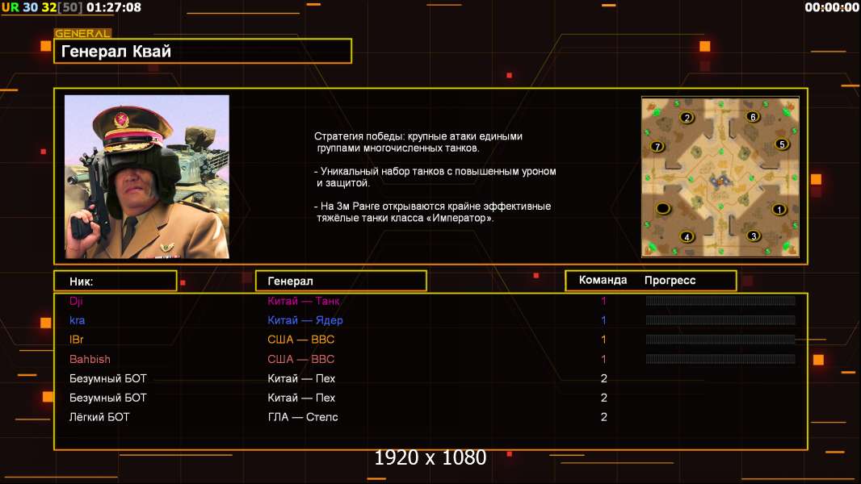Click the loading progress bar for IBr
The height and width of the screenshot is (484, 861).
(x=720, y=340)
